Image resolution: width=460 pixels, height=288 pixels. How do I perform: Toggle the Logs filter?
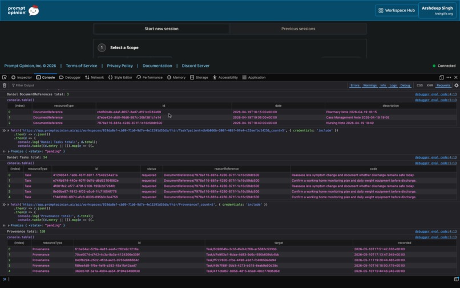coord(393,85)
